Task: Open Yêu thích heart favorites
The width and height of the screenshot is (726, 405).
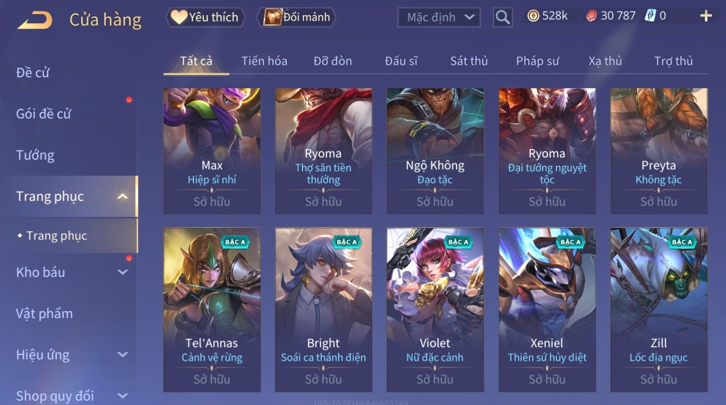Action: coord(205,17)
